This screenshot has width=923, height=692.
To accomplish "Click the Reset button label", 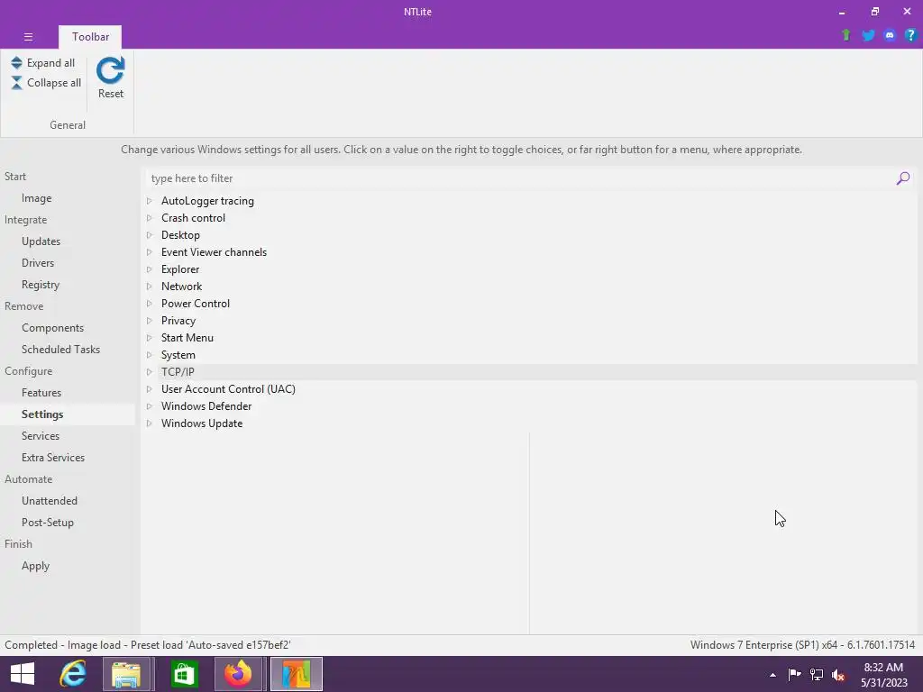I will tap(111, 94).
